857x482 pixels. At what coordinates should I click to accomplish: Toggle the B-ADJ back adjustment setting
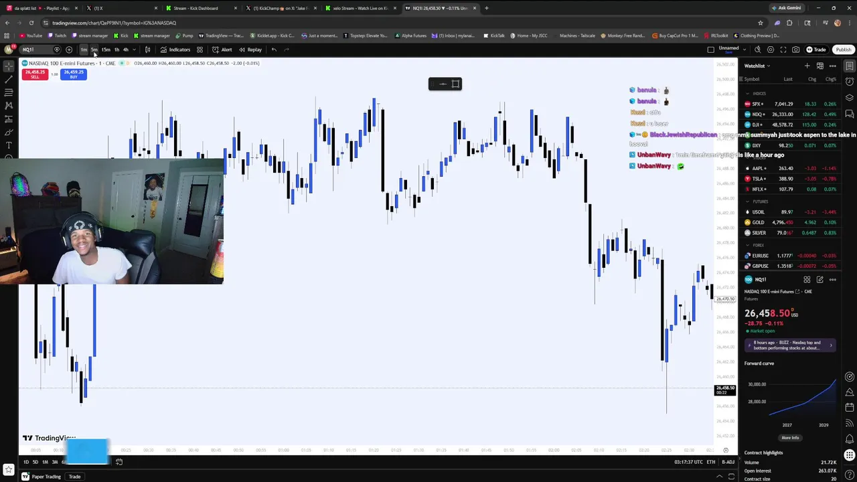728,462
